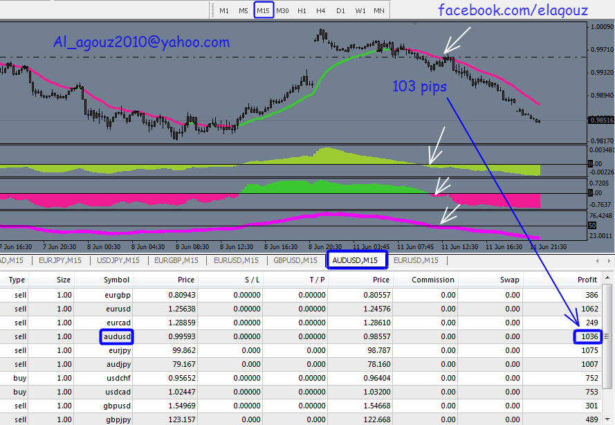The height and width of the screenshot is (425, 615).
Task: Select the gbpjpy symbol cell
Action: coord(118,419)
